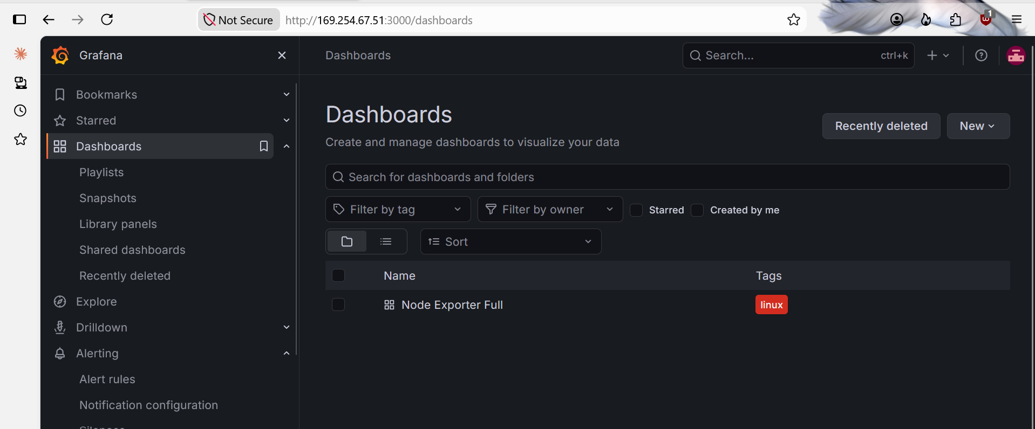Reload the page
Viewport: 1035px width, 429px height.
coord(107,20)
